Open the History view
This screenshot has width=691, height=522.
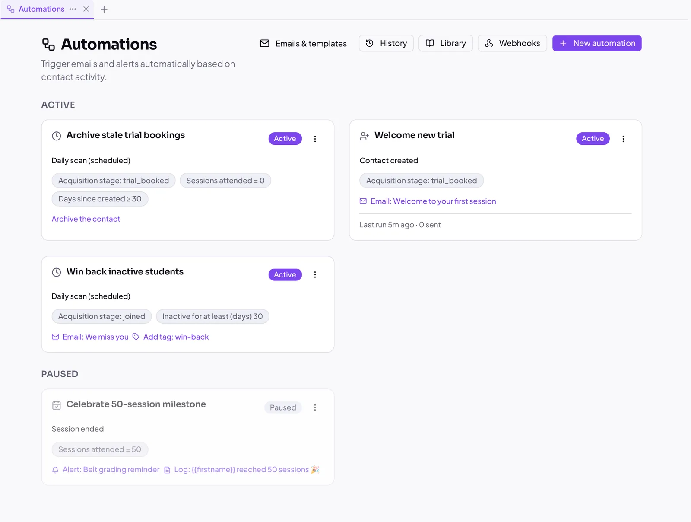point(386,43)
